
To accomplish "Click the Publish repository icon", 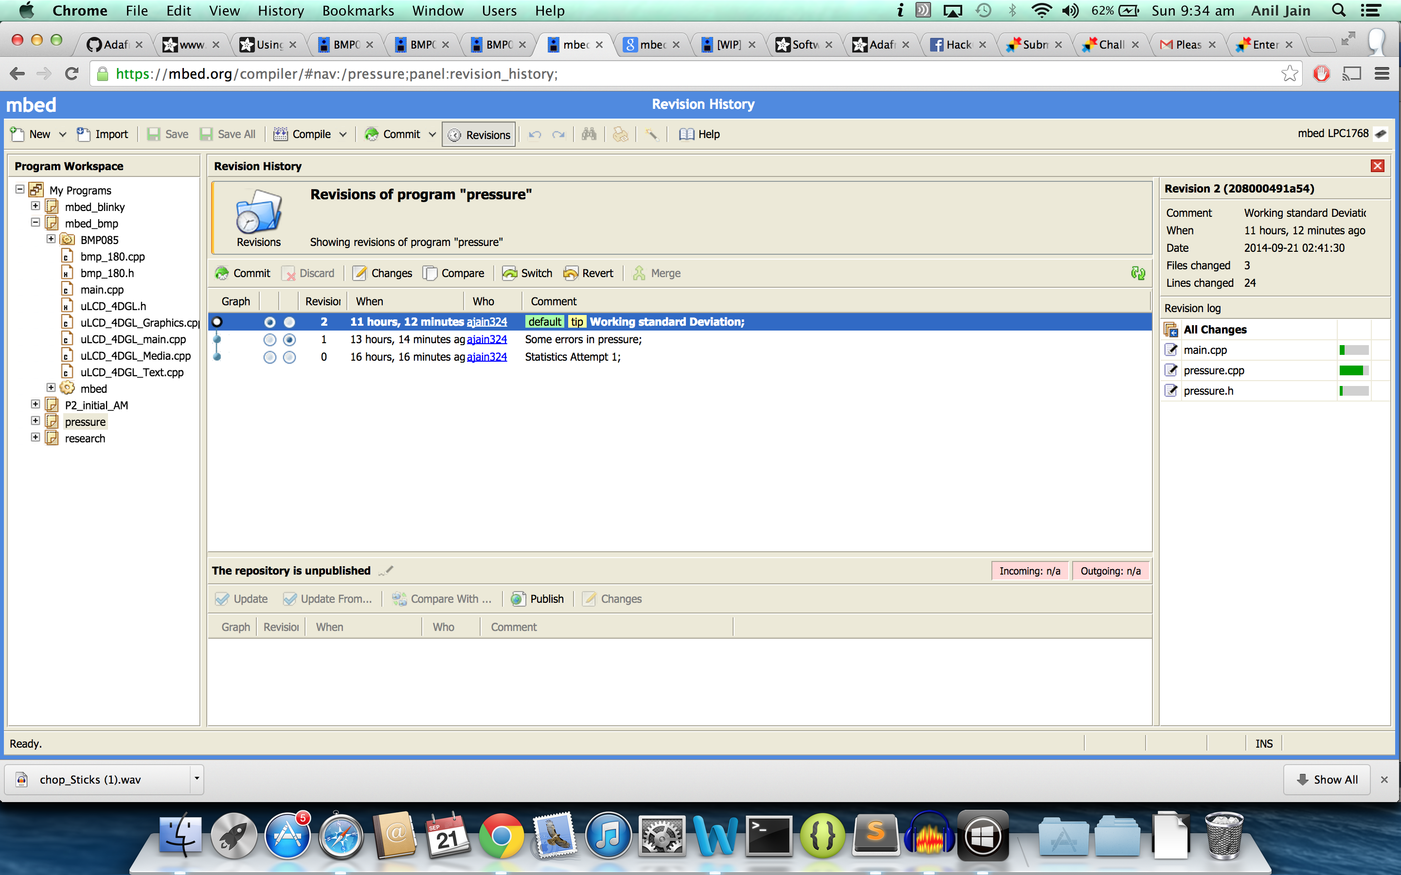I will pyautogui.click(x=518, y=599).
